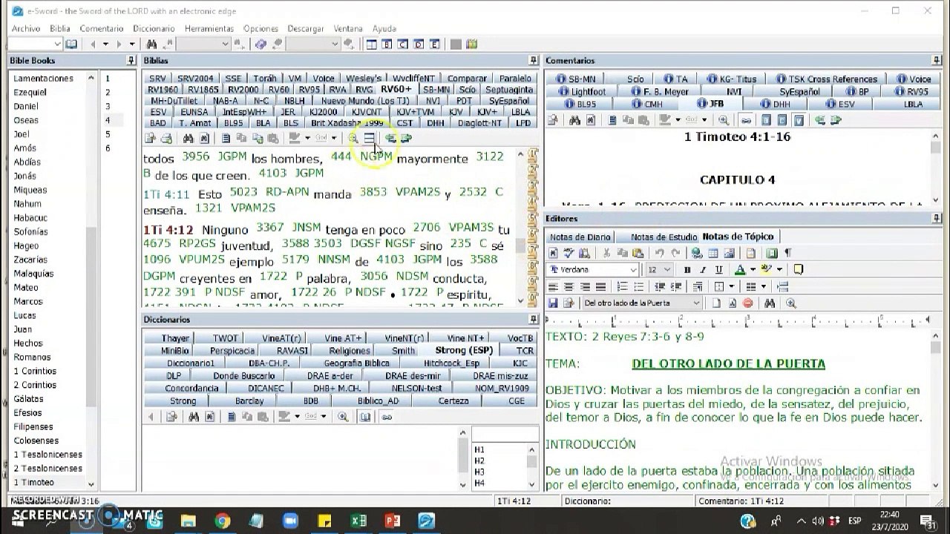Open the highlight color dropdown arrow
Image resolution: width=950 pixels, height=534 pixels.
(x=780, y=270)
